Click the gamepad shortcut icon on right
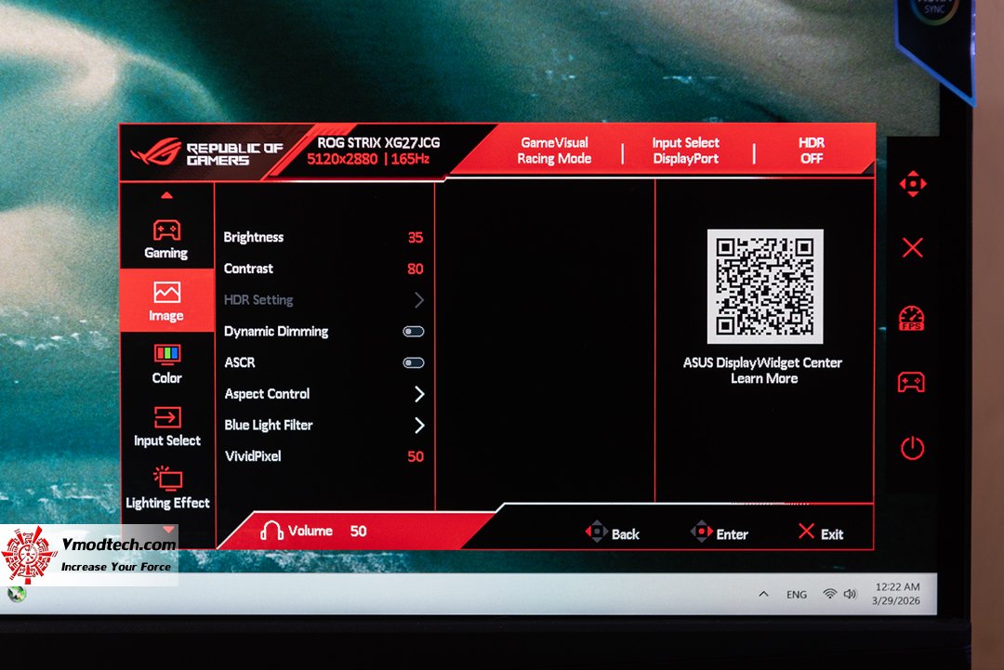Viewport: 1004px width, 670px height. coord(912,382)
